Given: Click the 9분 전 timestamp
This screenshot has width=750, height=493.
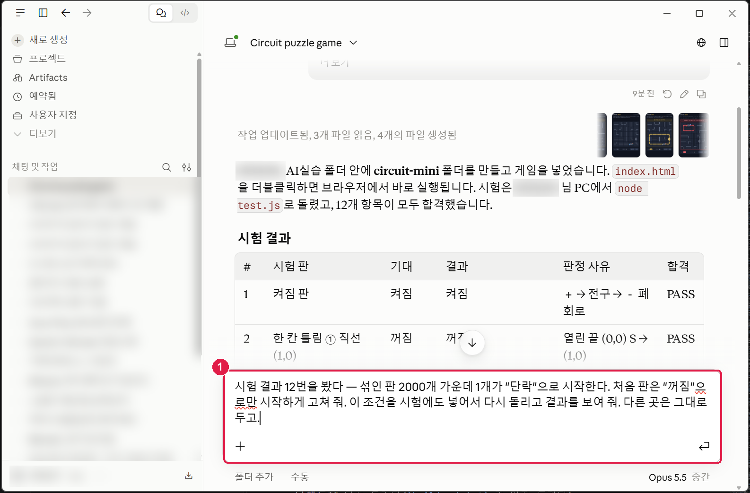Looking at the screenshot, I should point(644,94).
